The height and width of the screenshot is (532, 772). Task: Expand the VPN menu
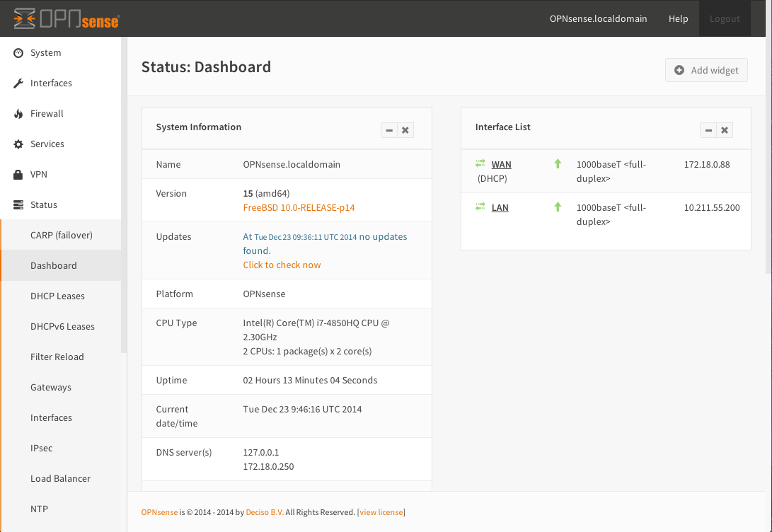(x=61, y=174)
